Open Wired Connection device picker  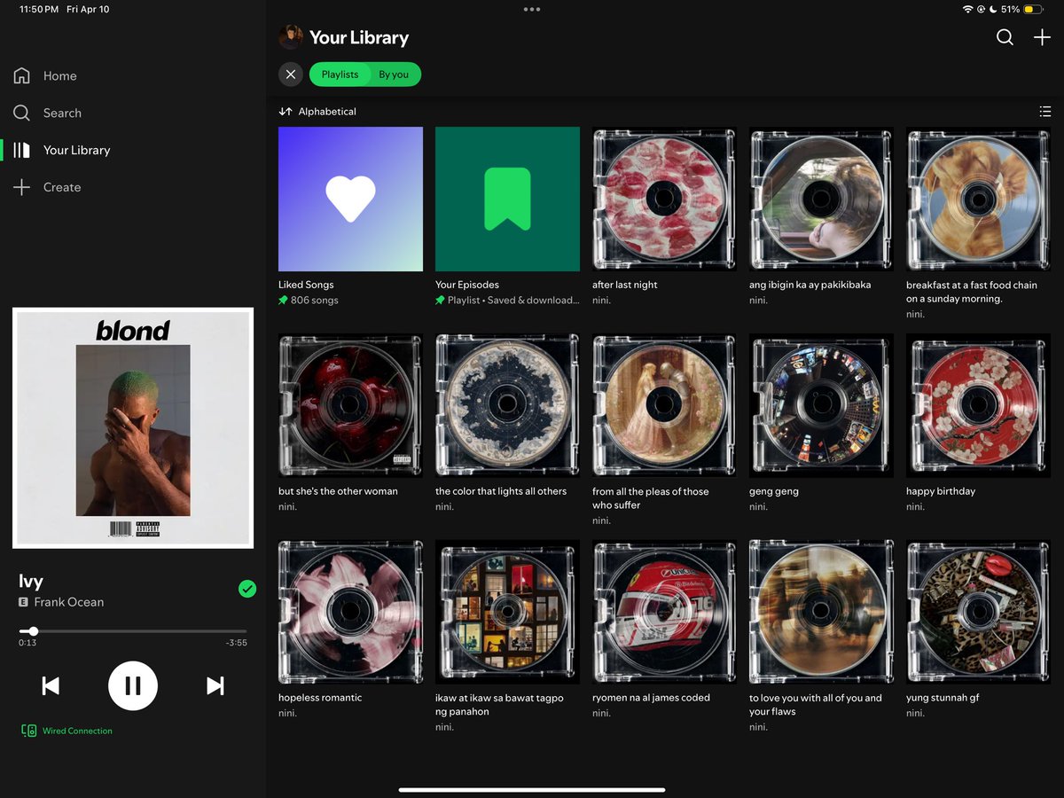click(x=67, y=731)
